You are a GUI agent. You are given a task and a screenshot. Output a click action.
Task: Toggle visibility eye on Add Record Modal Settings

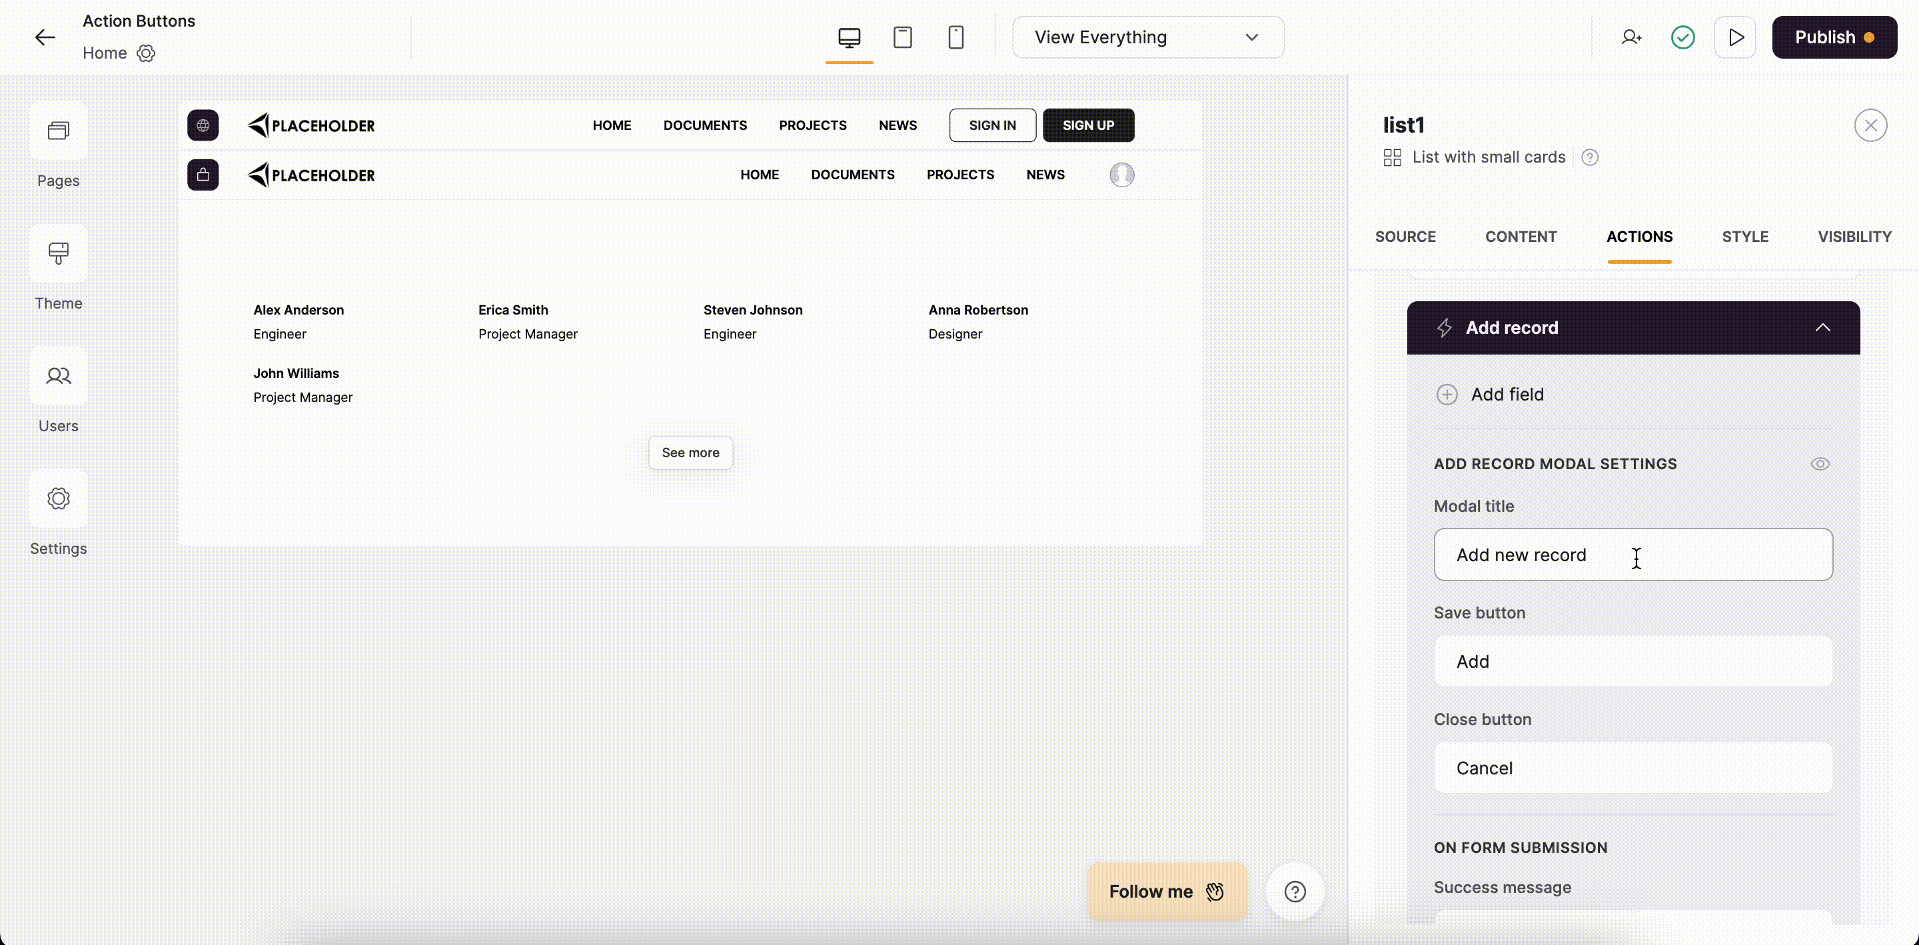point(1820,464)
